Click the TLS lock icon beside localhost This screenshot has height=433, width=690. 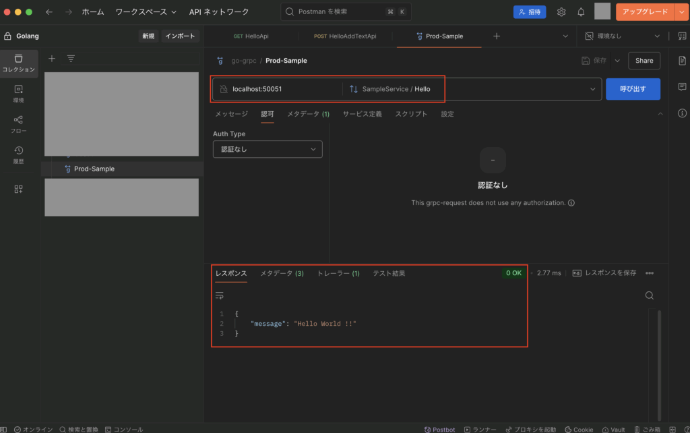224,89
